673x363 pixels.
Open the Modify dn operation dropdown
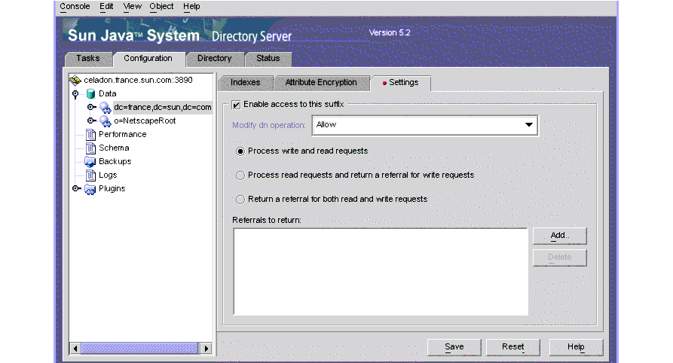click(x=425, y=125)
